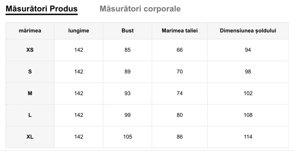Click the length value 142 in XS row
Image resolution: width=293 pixels, height=151 pixels.
(x=79, y=50)
